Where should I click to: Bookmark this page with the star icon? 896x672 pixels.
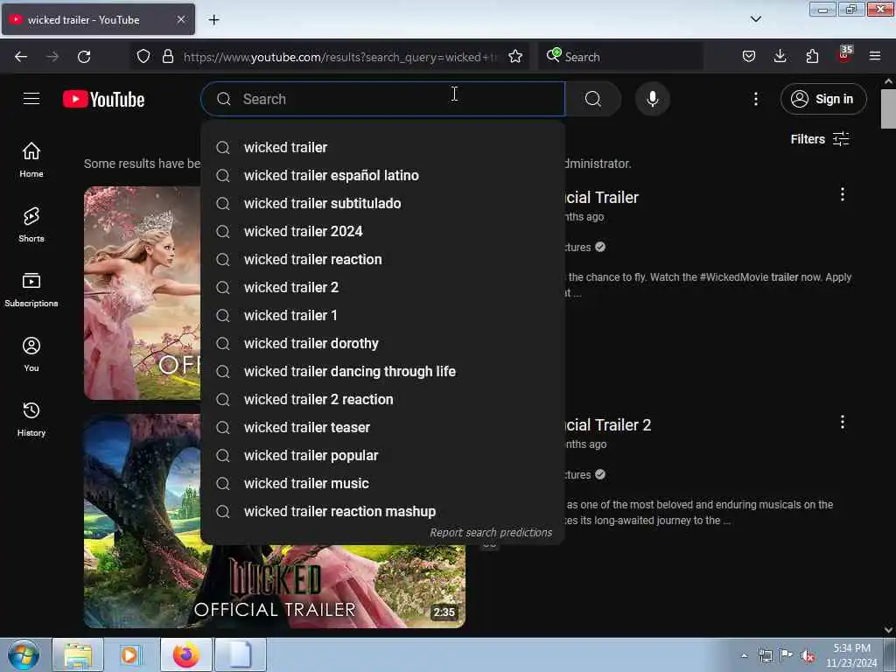(514, 57)
